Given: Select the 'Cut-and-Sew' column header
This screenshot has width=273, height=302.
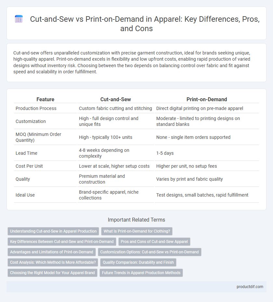Looking at the screenshot, I should tap(116, 99).
